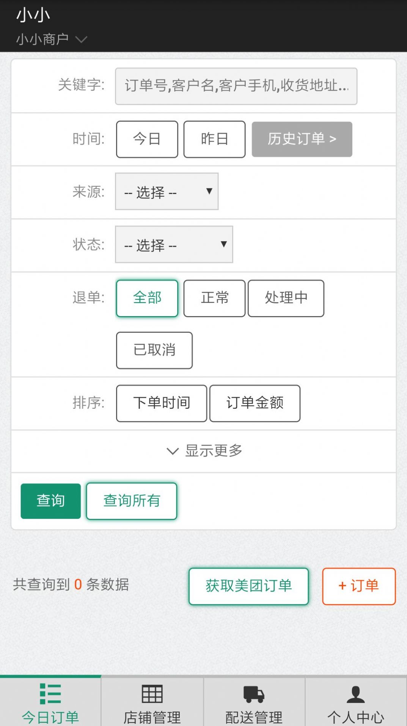Viewport: 407px width, 726px height.
Task: Select 今日 time filter
Action: [x=147, y=139]
